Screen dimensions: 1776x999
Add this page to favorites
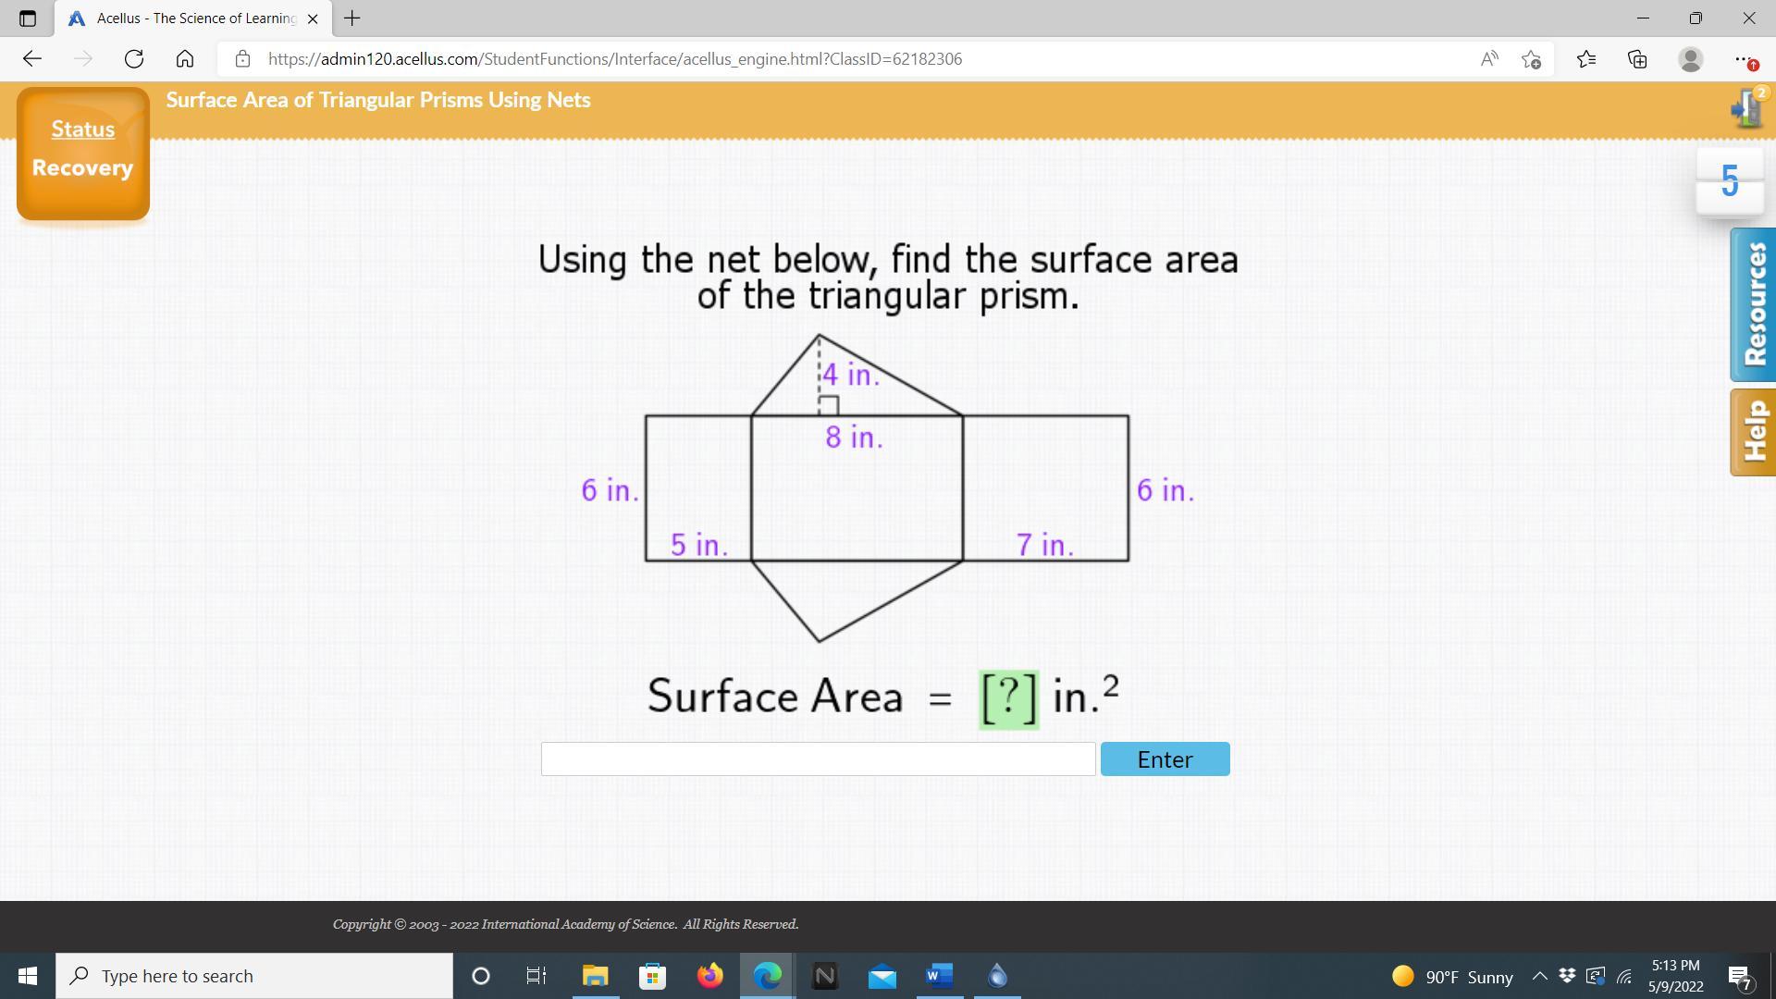click(x=1531, y=59)
